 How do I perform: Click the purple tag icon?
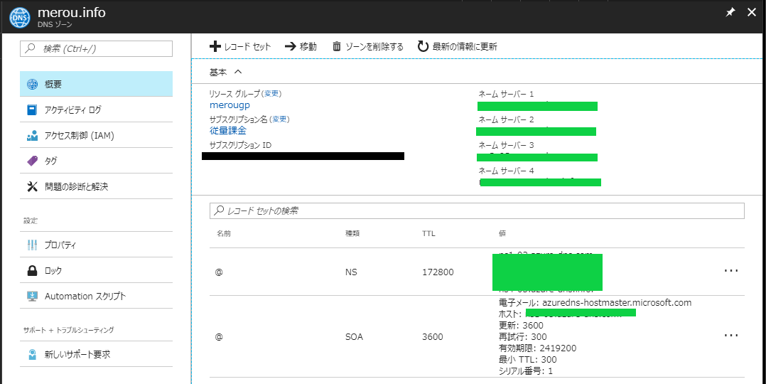pos(32,161)
